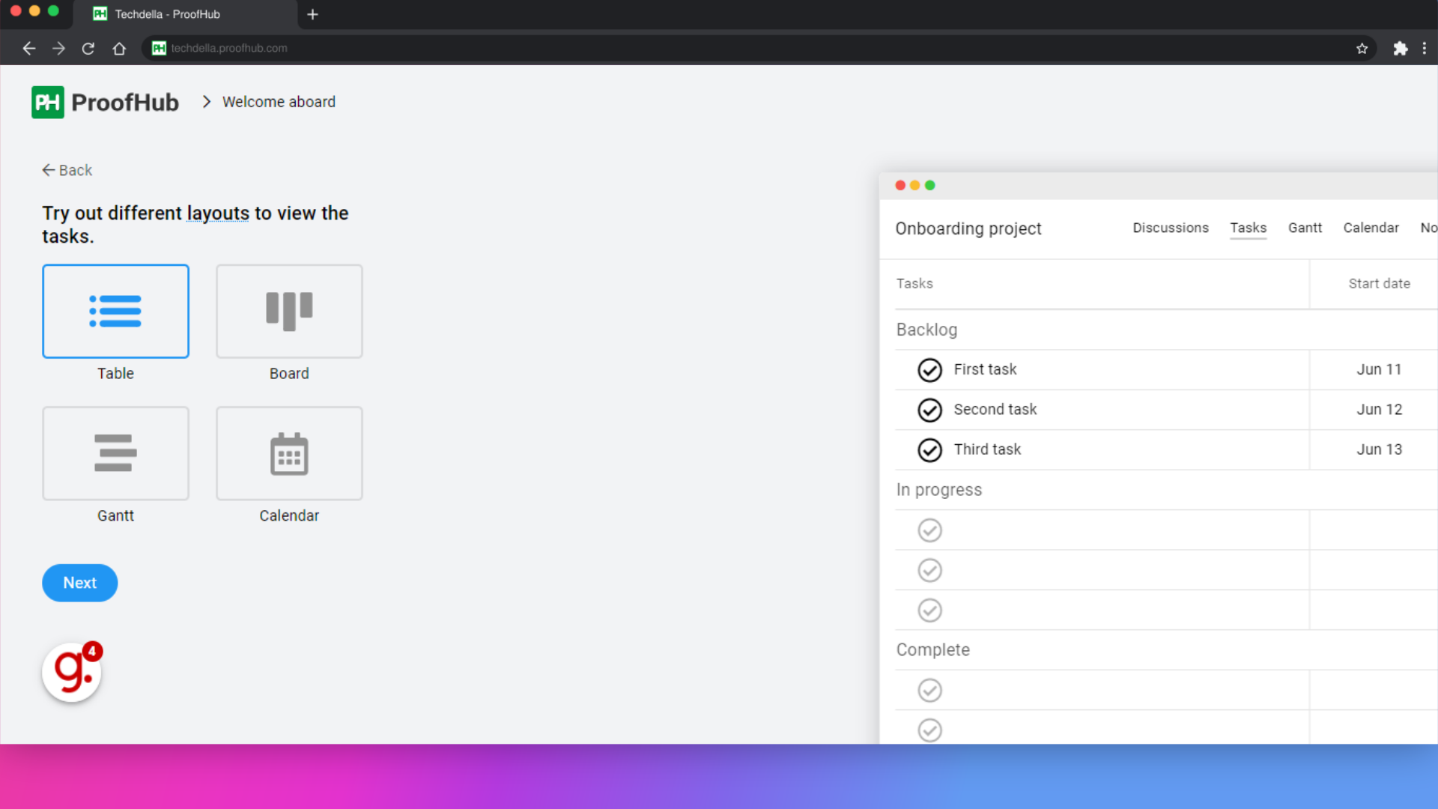Screen dimensions: 1438x809
Task: Toggle second empty check under In progress
Action: pyautogui.click(x=929, y=571)
